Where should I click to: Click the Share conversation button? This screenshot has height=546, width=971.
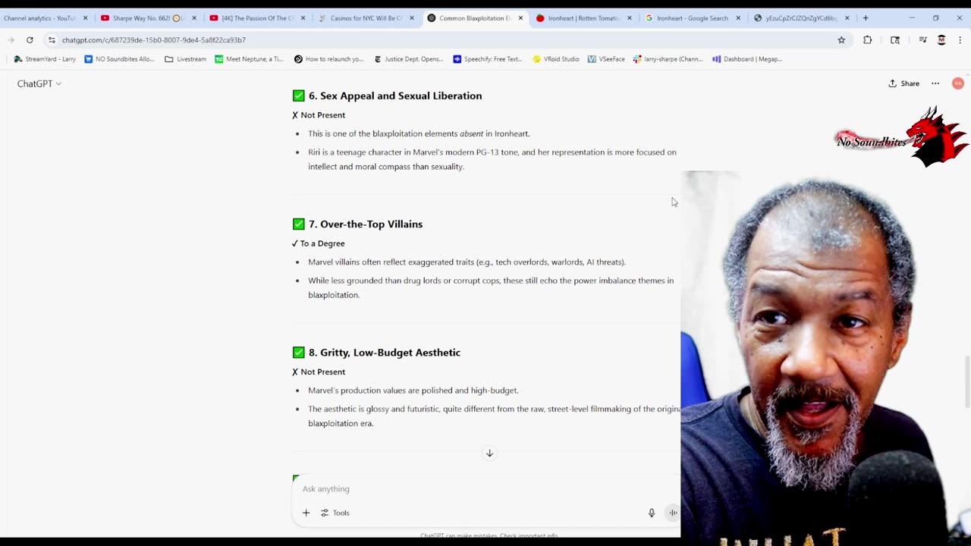(904, 83)
